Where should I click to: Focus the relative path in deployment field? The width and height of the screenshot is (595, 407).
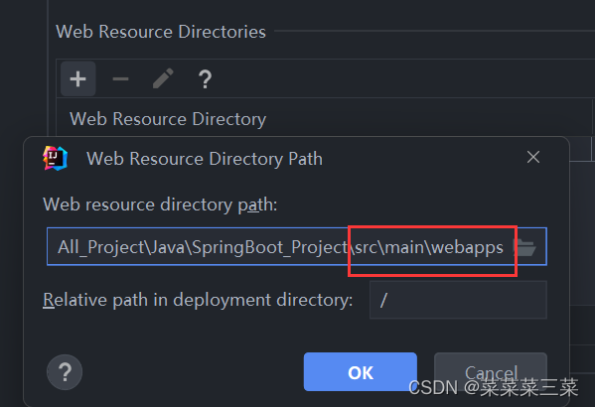click(458, 300)
